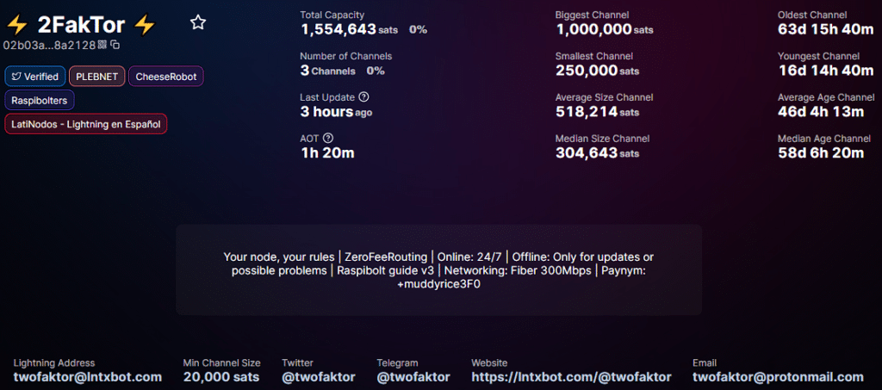This screenshot has width=882, height=390.
Task: Open the lntxbot.com website link
Action: coord(571,377)
